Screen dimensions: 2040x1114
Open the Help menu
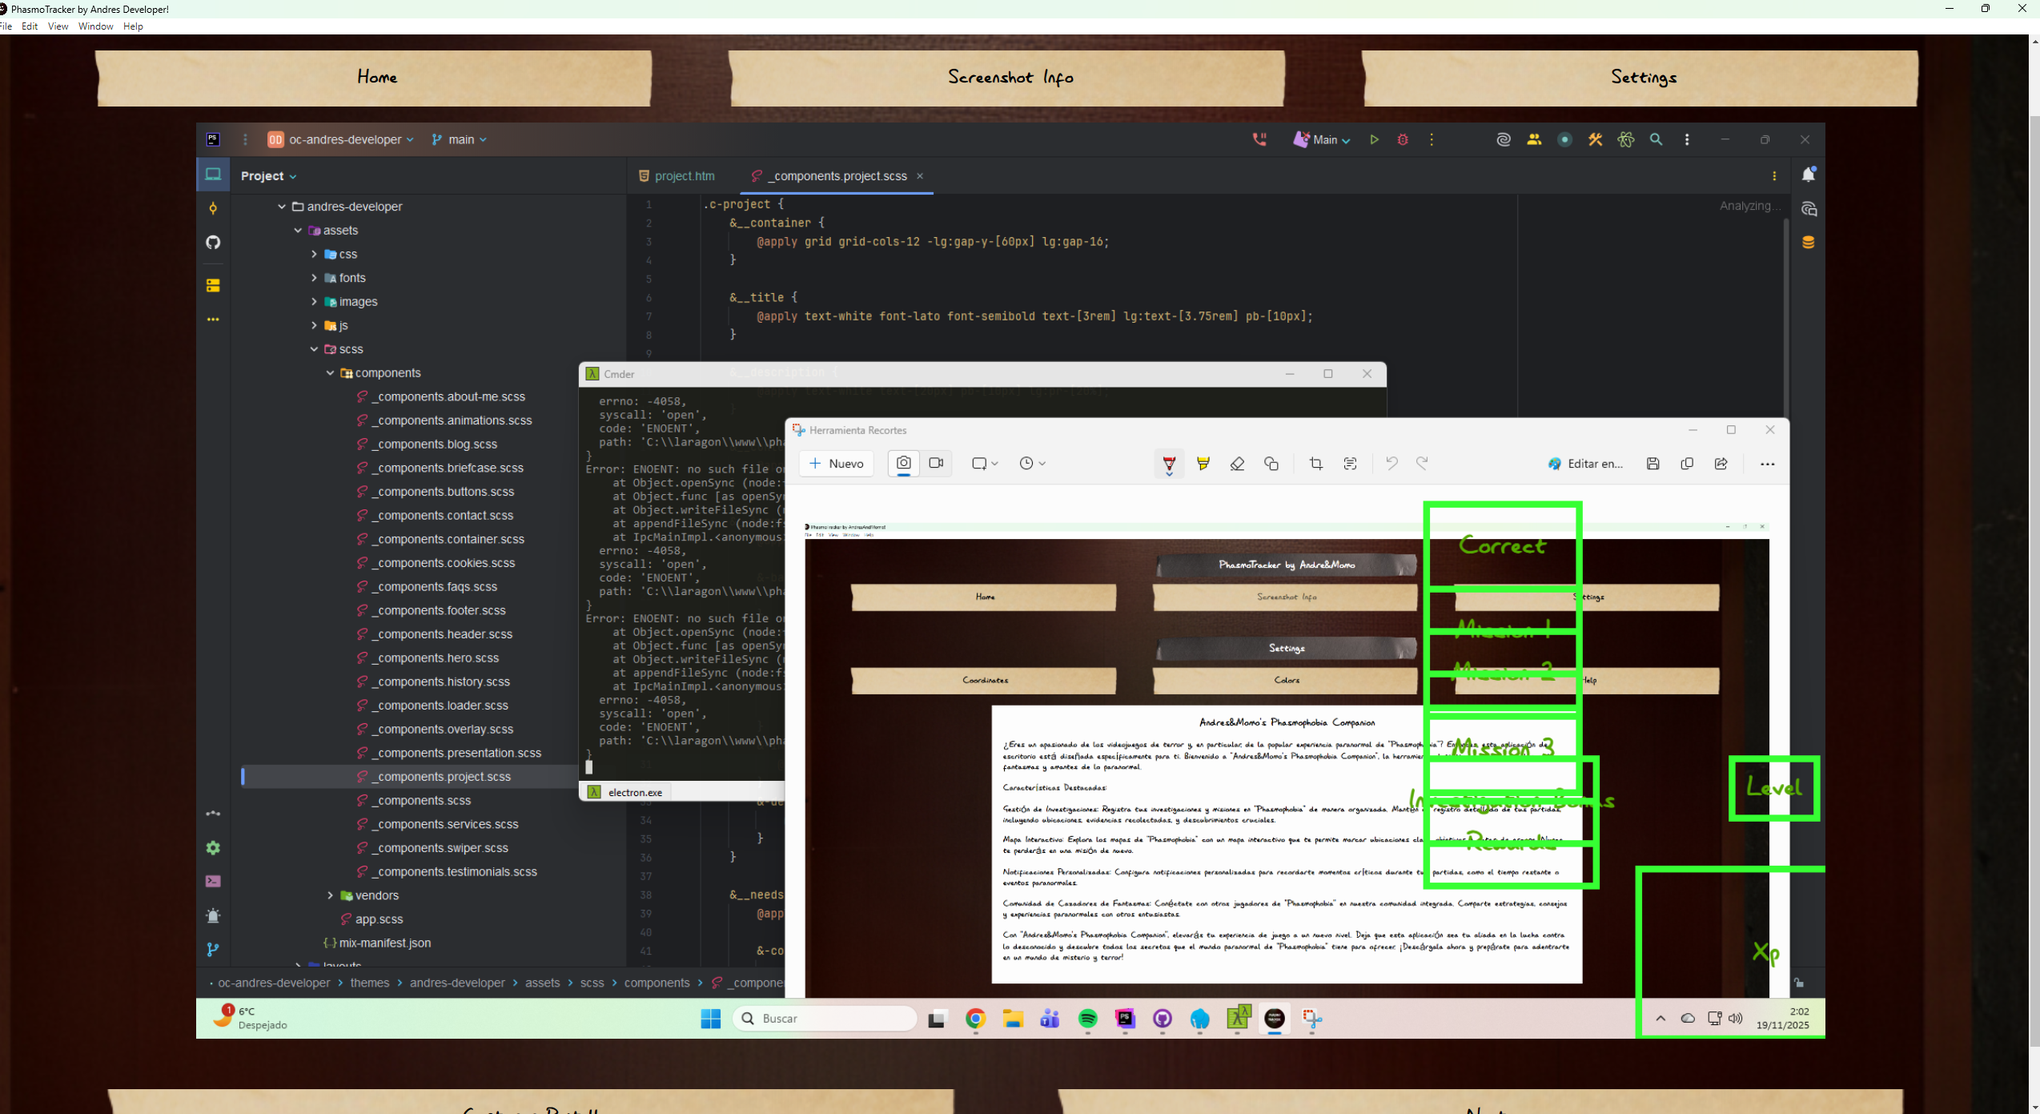[x=133, y=26]
